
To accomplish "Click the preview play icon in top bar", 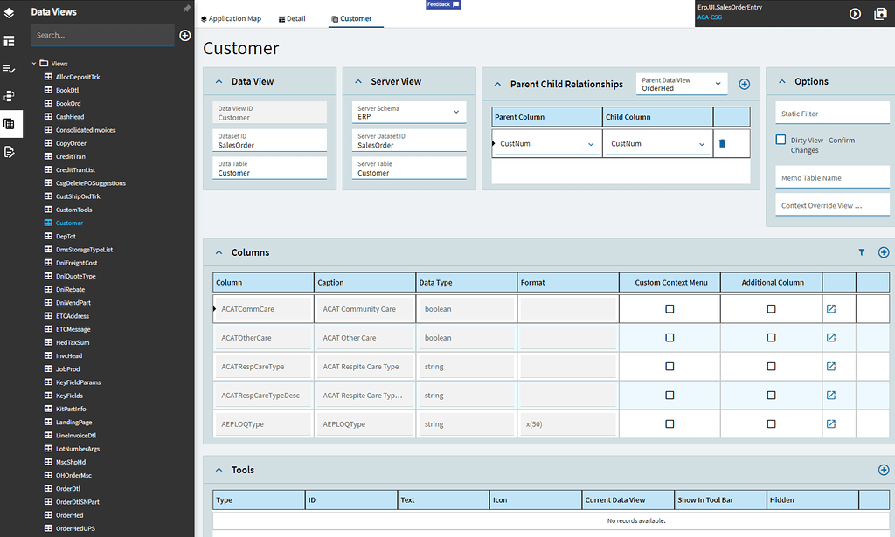I will [855, 13].
